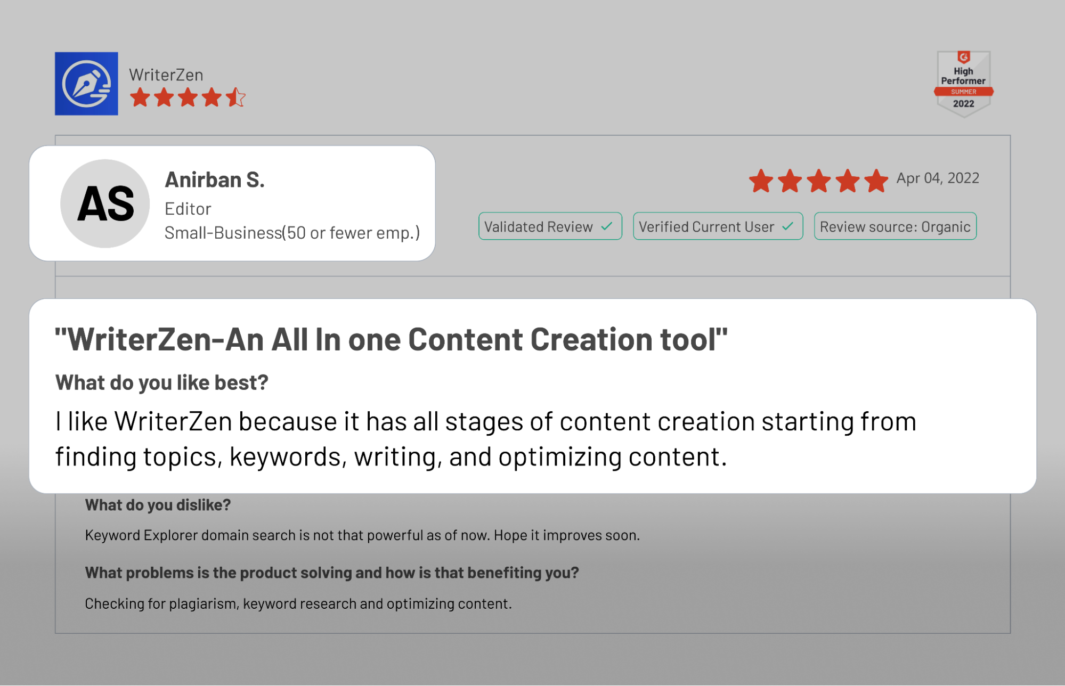This screenshot has width=1065, height=686.
Task: Select the Editor job title text
Action: [188, 209]
